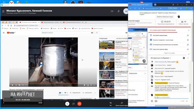194x109 pixels.
Task: Reload page in right browser window
Action: tap(139, 8)
